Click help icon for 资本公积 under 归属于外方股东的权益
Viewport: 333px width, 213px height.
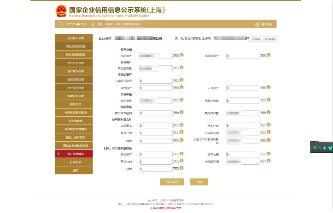pos(269,154)
